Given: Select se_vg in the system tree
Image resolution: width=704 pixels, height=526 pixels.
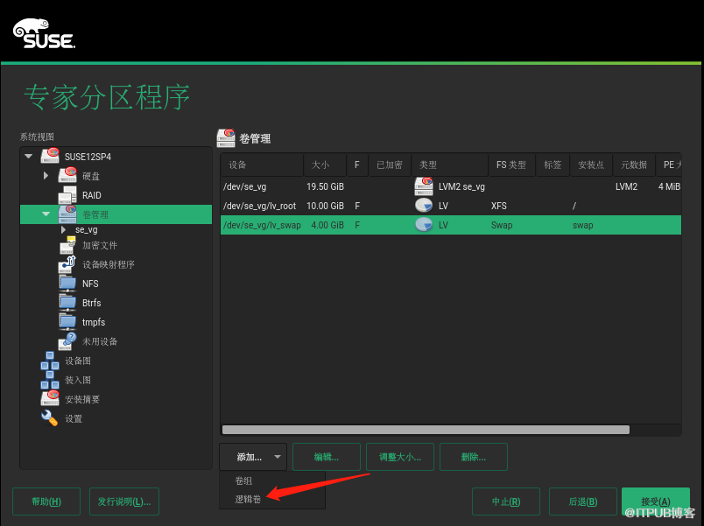Looking at the screenshot, I should [86, 230].
